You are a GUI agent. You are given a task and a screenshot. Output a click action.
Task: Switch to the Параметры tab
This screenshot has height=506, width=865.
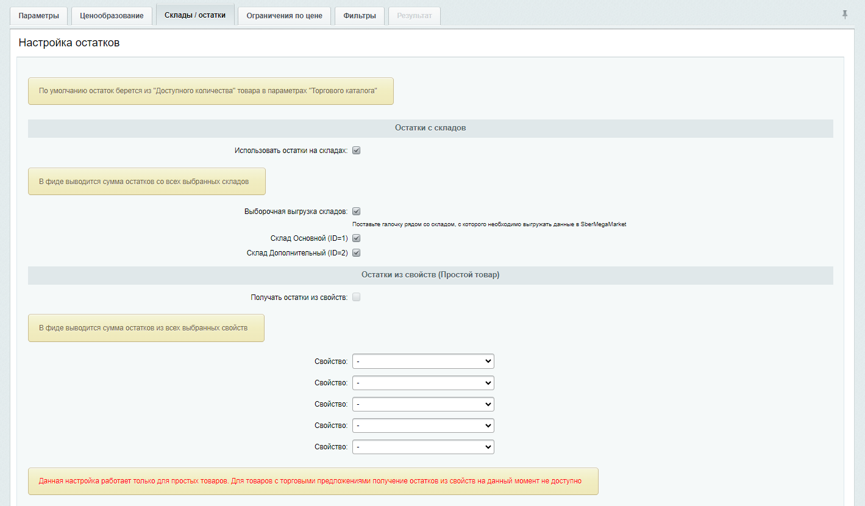point(39,16)
